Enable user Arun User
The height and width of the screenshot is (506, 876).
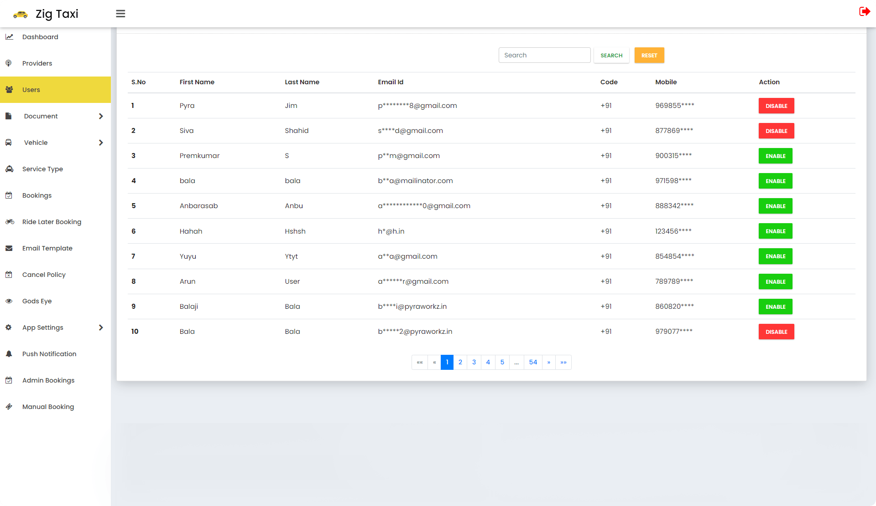[x=775, y=281]
